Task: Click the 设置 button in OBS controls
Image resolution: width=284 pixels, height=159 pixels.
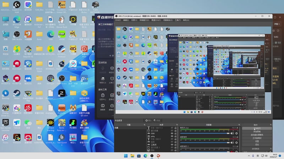Action: (x=257, y=141)
